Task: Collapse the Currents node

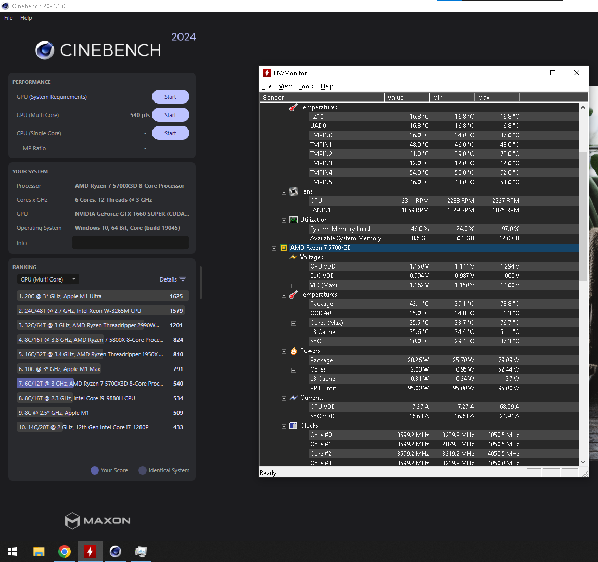Action: coord(284,398)
